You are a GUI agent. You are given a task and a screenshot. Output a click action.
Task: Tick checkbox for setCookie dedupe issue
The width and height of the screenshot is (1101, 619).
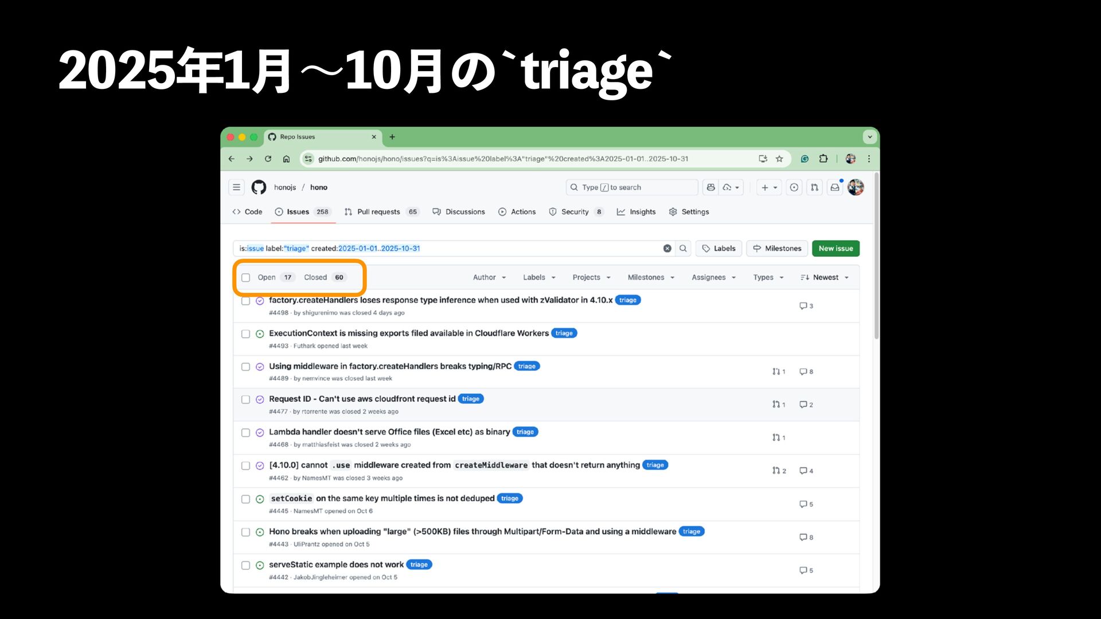click(x=245, y=499)
